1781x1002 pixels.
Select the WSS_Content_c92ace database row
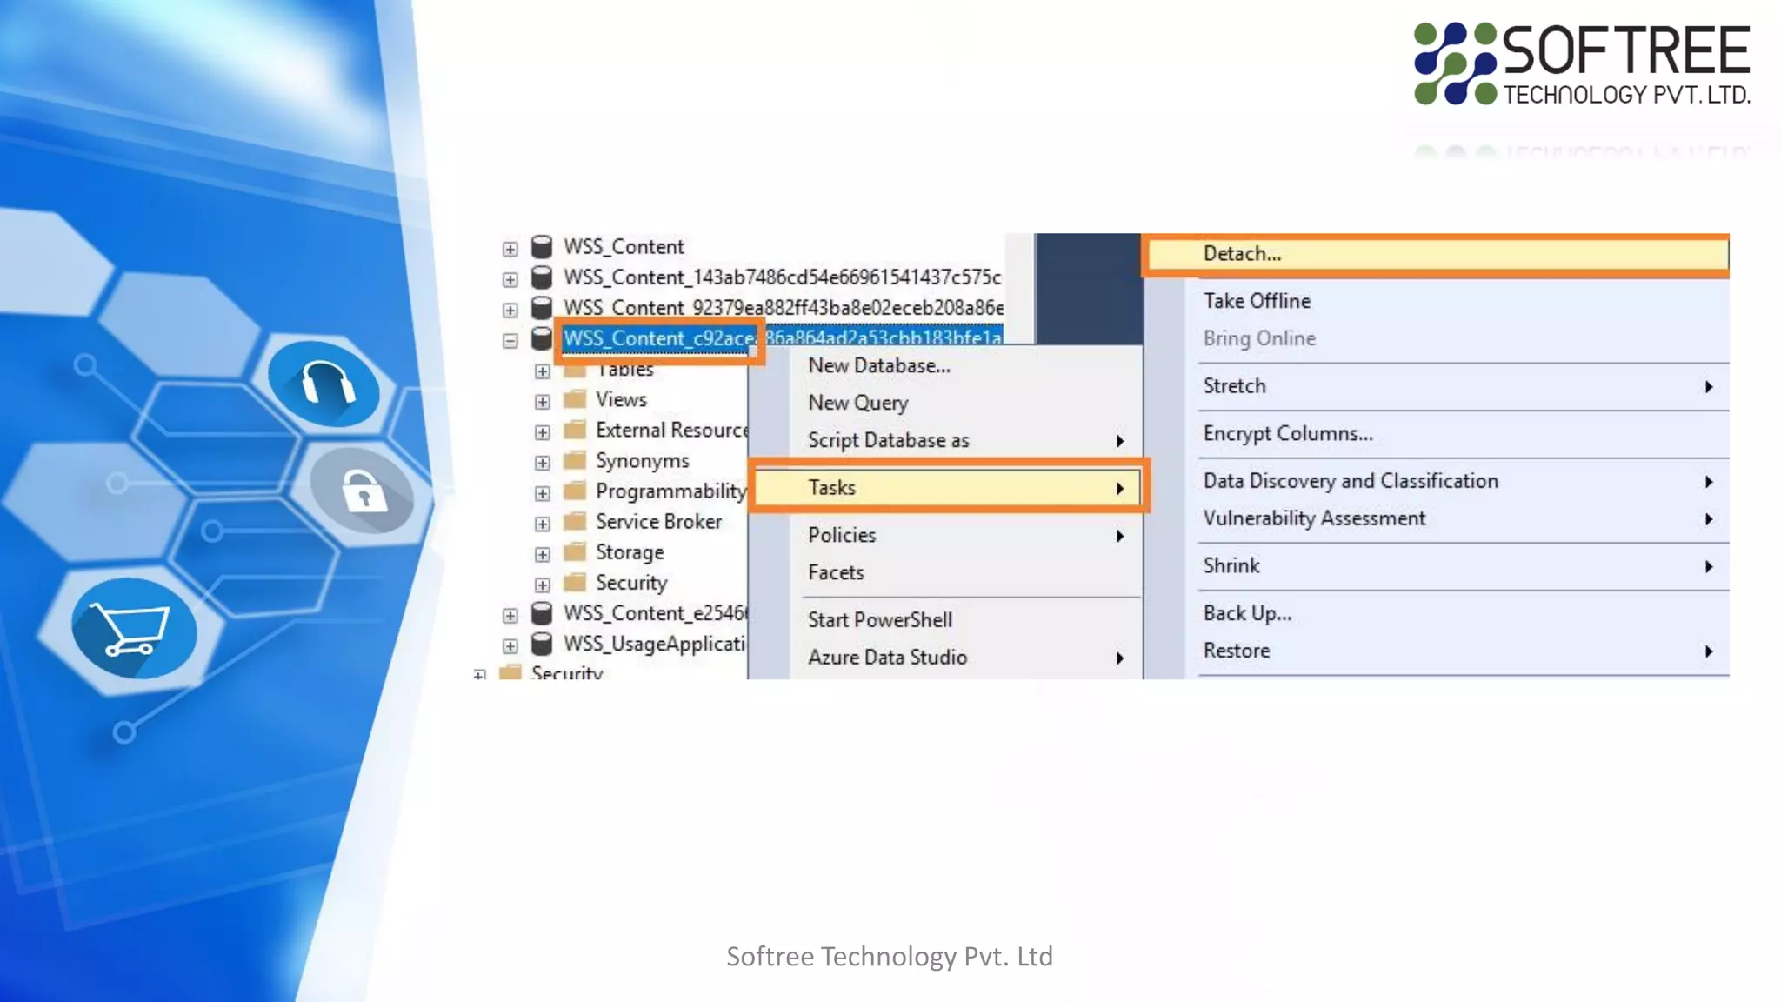pos(782,337)
